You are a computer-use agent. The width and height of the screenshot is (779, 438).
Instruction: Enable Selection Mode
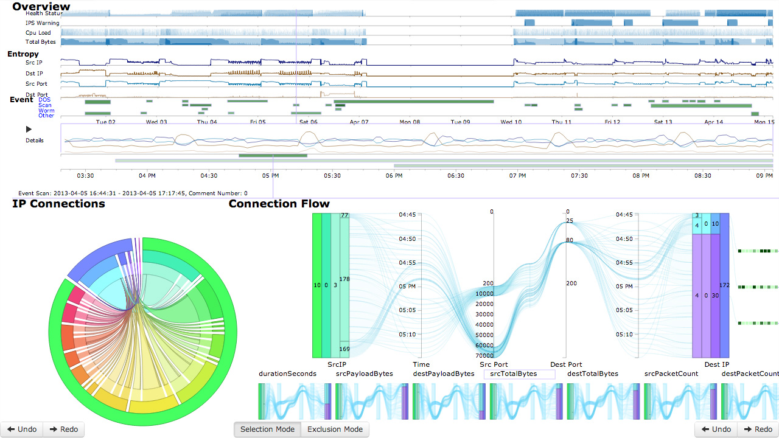267,429
